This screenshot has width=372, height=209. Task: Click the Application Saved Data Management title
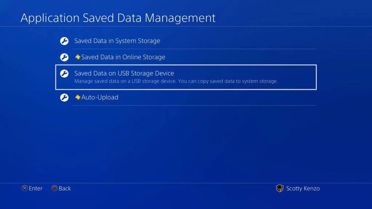click(x=118, y=18)
